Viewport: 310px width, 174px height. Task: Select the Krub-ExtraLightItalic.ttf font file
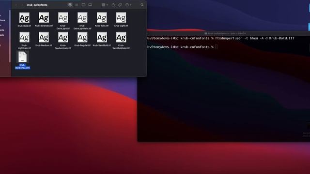(82, 18)
